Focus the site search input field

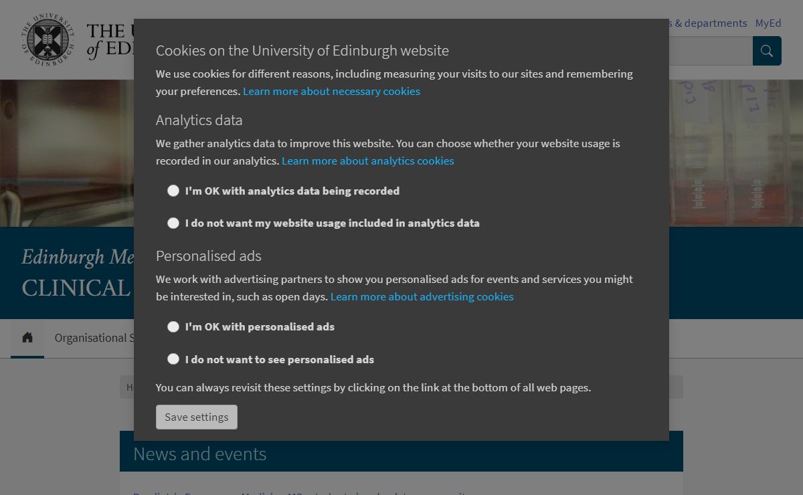709,51
